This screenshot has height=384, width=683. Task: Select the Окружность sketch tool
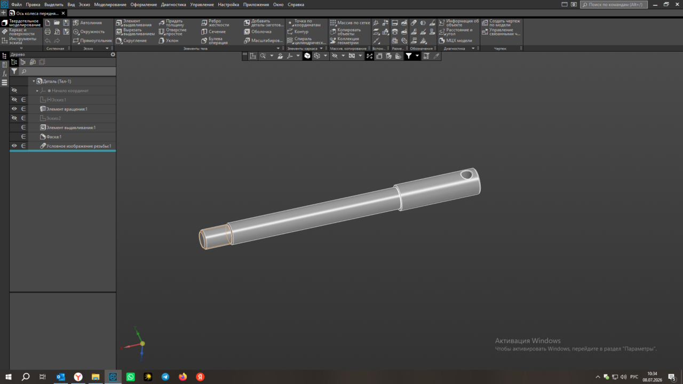[89, 31]
